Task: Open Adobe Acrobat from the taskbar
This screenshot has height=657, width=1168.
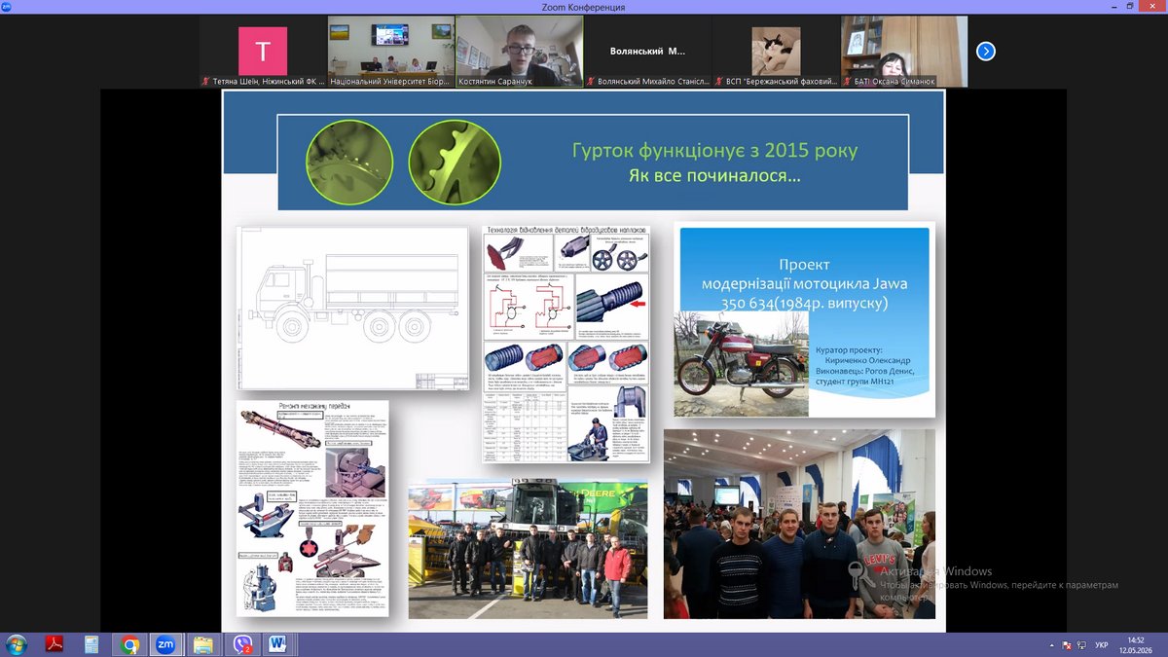Action: click(55, 644)
